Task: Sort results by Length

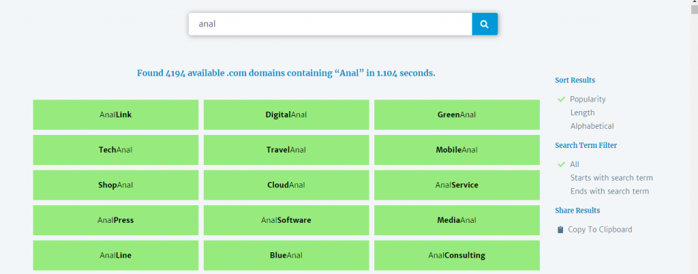Action: pyautogui.click(x=582, y=112)
